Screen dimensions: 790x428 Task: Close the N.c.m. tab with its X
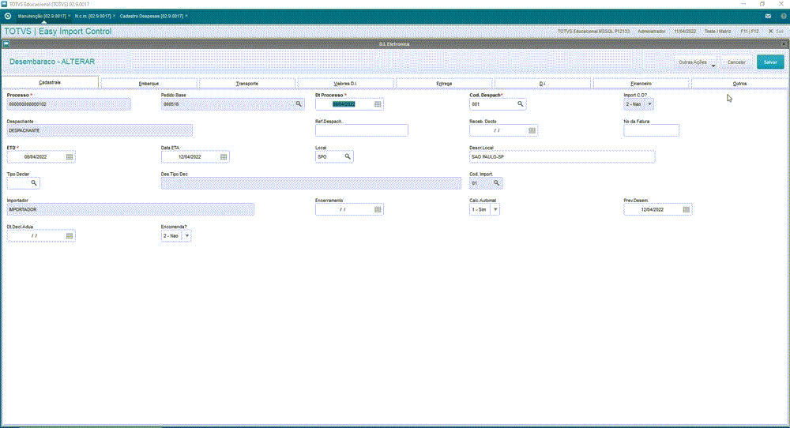pyautogui.click(x=114, y=16)
